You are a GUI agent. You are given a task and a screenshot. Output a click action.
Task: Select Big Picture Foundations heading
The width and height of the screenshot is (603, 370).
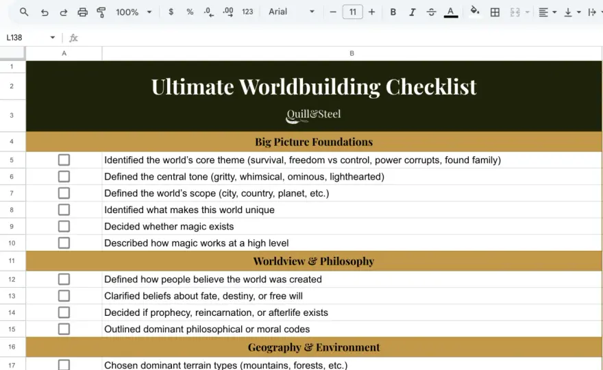pos(314,142)
